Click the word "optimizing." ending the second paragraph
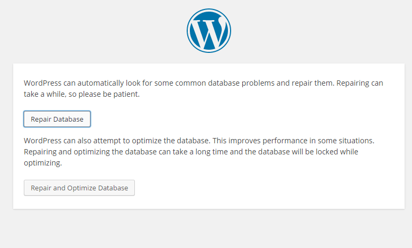 43,163
